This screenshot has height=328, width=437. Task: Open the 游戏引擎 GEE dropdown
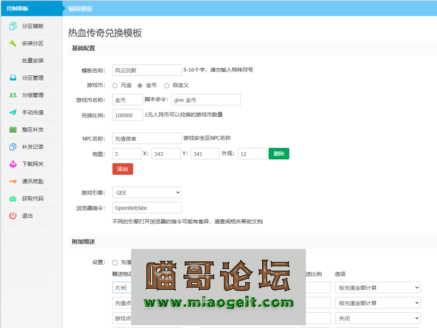click(x=146, y=193)
